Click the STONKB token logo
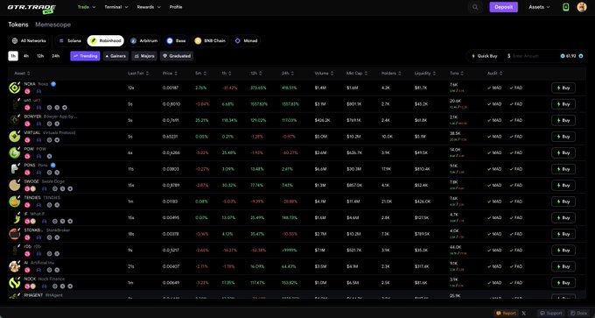Viewport: 595px width, 318px height. tap(14, 234)
